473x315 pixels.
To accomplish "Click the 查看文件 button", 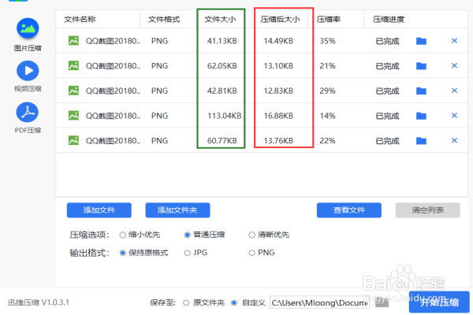I will 349,210.
